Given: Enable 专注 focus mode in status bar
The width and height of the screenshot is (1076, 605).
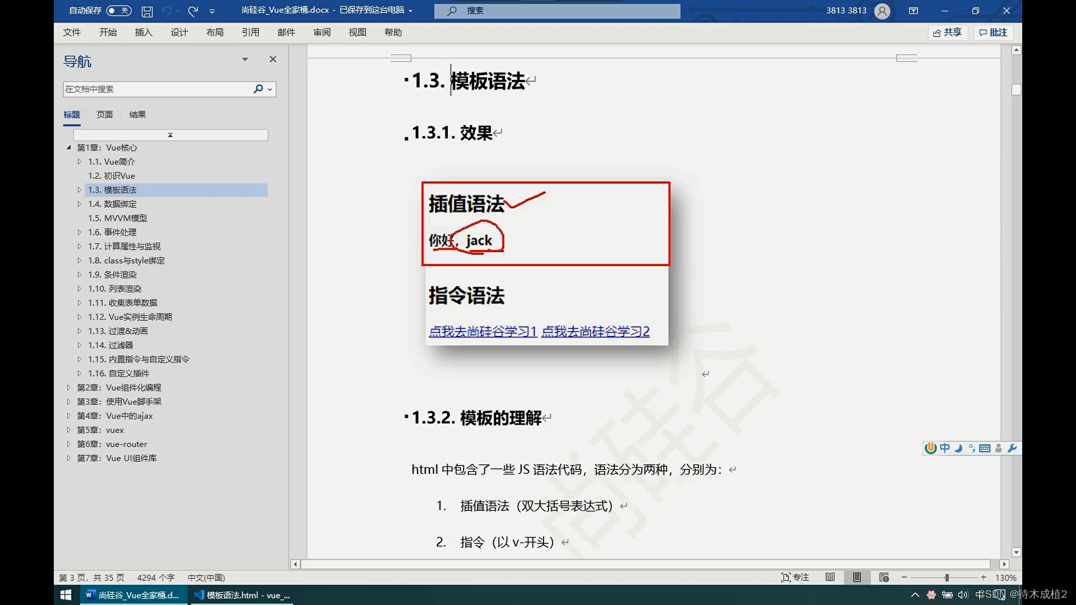Looking at the screenshot, I should pyautogui.click(x=795, y=578).
